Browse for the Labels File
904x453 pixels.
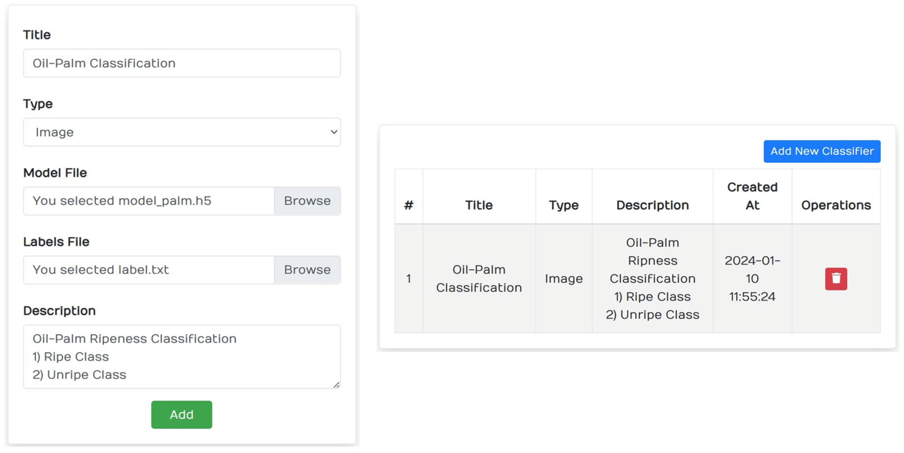click(307, 270)
